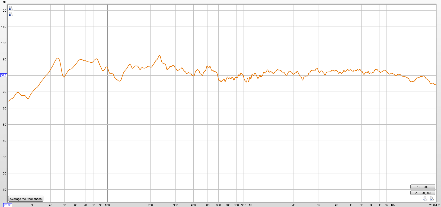Screen dimensions: 441x207
Task: Click the 10 label on dB axis
Action: [4, 190]
